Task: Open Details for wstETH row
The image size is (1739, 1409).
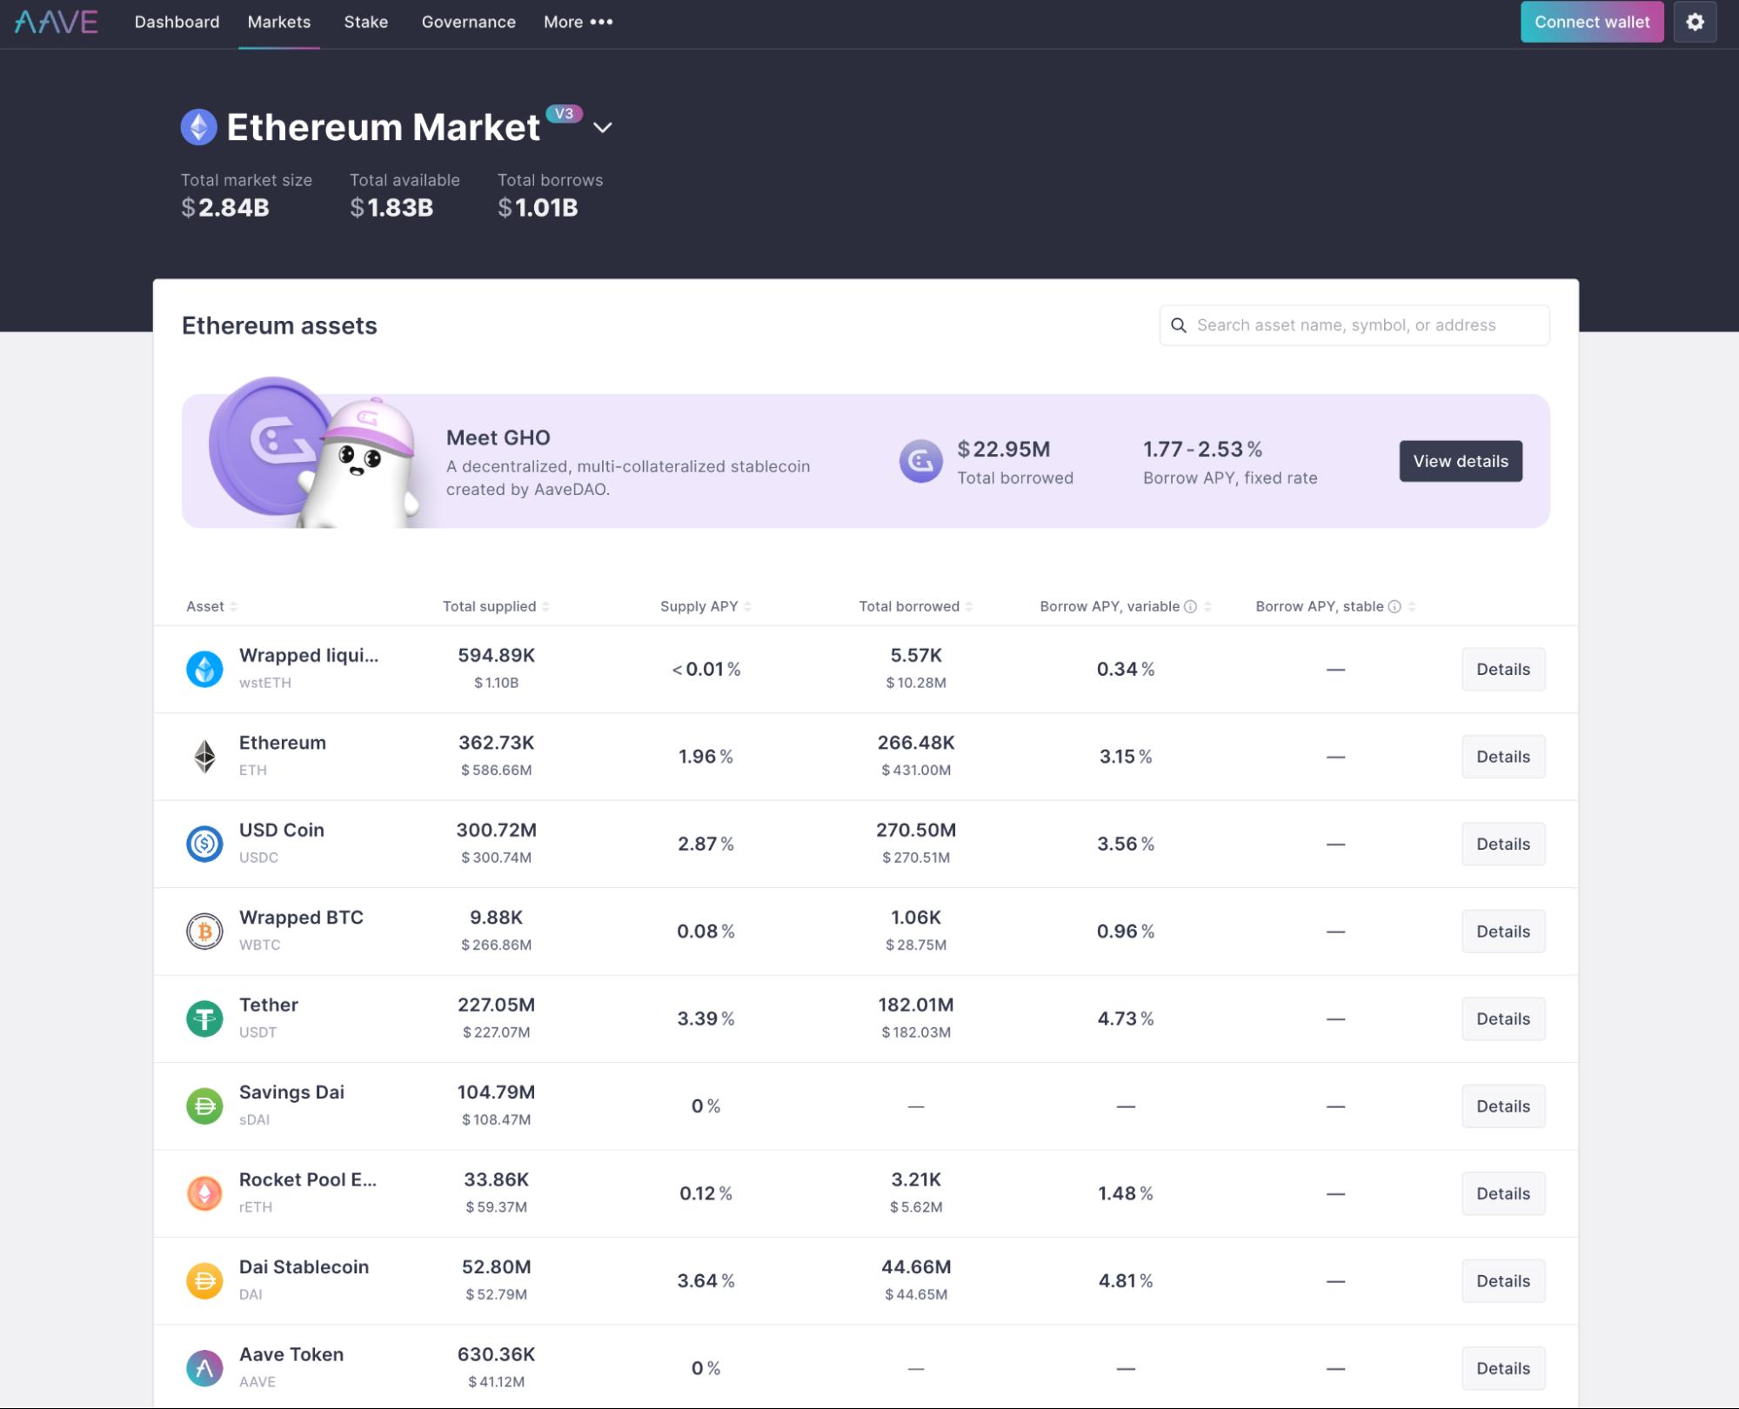Action: pyautogui.click(x=1503, y=669)
